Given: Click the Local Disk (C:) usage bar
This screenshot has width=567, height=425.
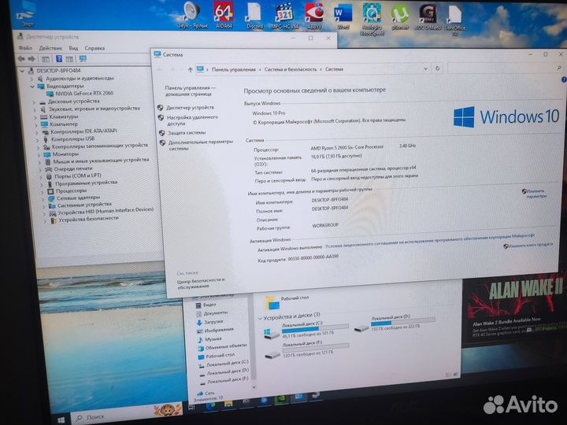Looking at the screenshot, I should pyautogui.click(x=315, y=328).
